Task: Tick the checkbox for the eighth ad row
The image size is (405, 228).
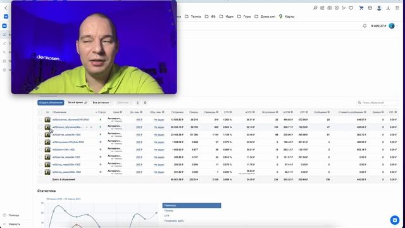Action: [x=40, y=172]
